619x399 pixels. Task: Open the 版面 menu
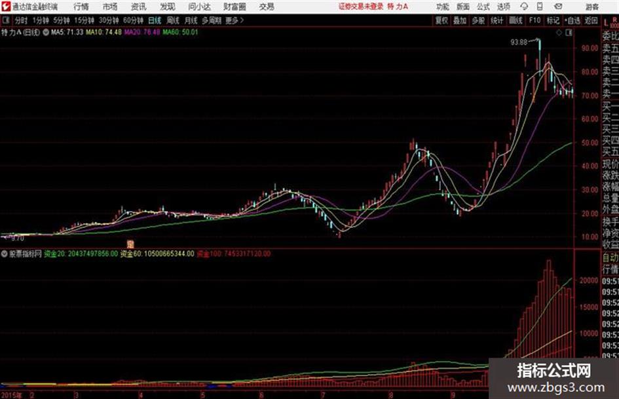[463, 7]
